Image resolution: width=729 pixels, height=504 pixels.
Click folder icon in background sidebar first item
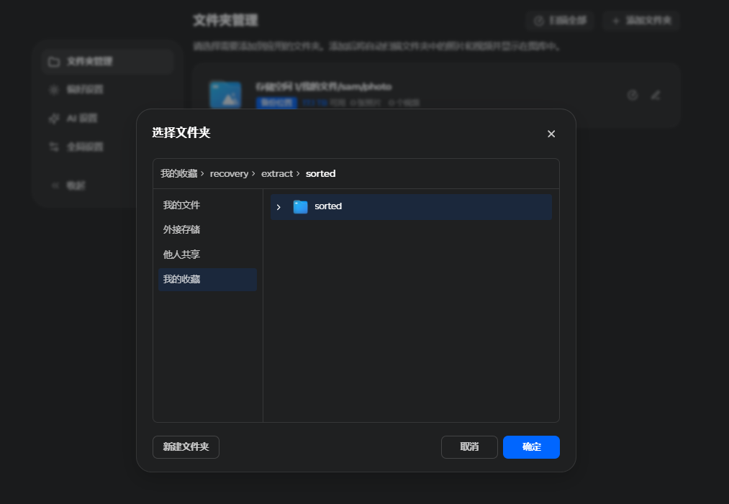54,62
